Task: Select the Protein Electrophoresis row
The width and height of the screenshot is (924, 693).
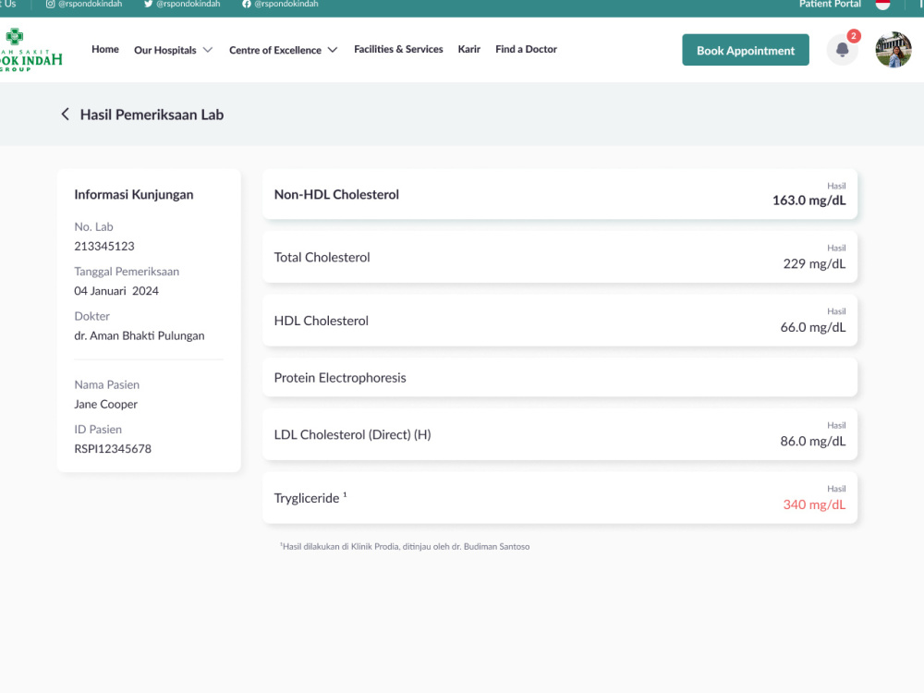Action: pos(560,378)
